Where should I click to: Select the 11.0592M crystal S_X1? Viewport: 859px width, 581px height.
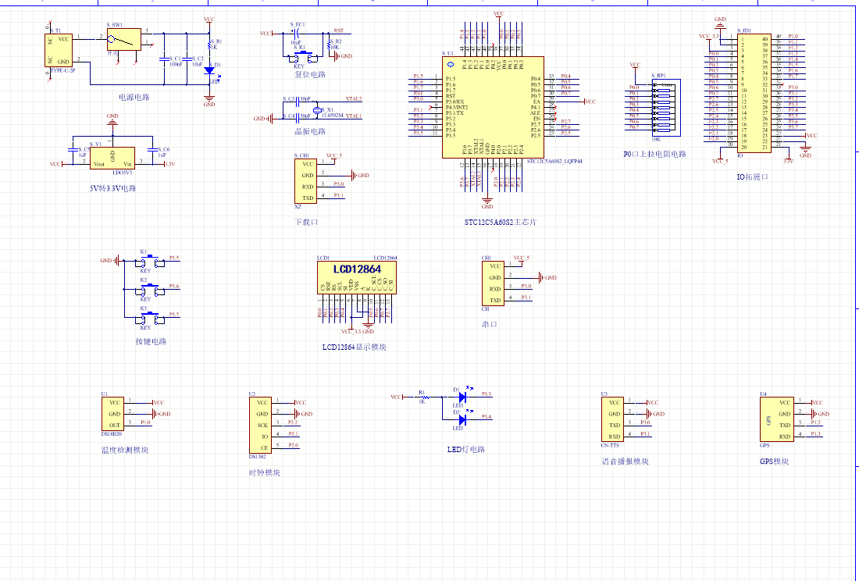(318, 109)
